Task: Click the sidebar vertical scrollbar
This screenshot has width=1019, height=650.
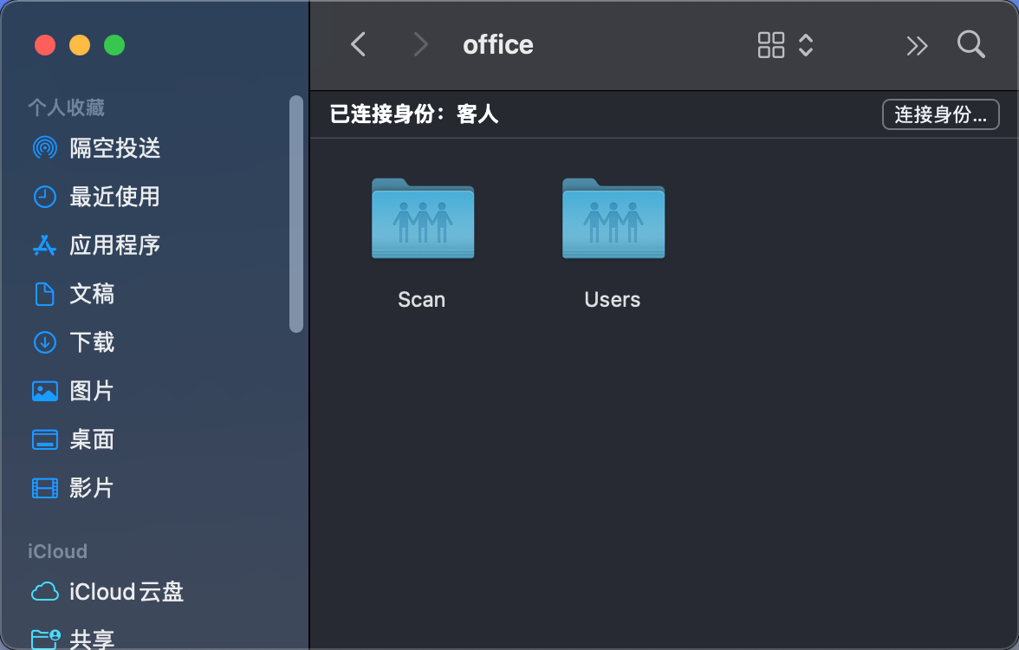Action: (296, 213)
